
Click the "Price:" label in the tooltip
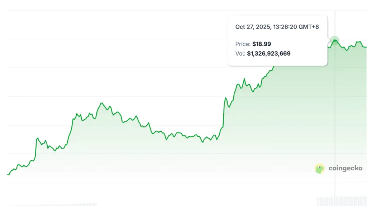tap(243, 44)
